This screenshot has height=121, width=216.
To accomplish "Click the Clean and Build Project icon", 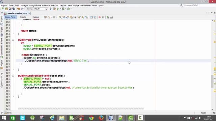I will coord(54,9).
